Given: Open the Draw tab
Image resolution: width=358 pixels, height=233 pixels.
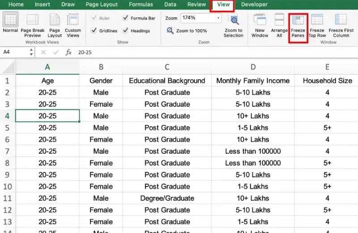Looking at the screenshot, I should 68,4.
